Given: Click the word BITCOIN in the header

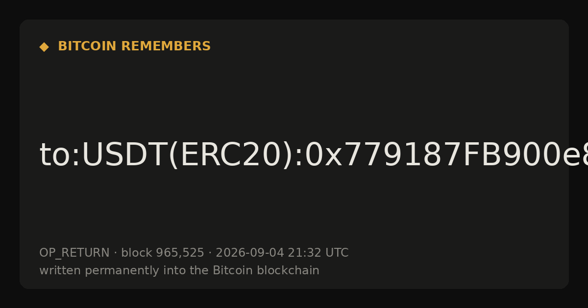Looking at the screenshot, I should point(88,46).
